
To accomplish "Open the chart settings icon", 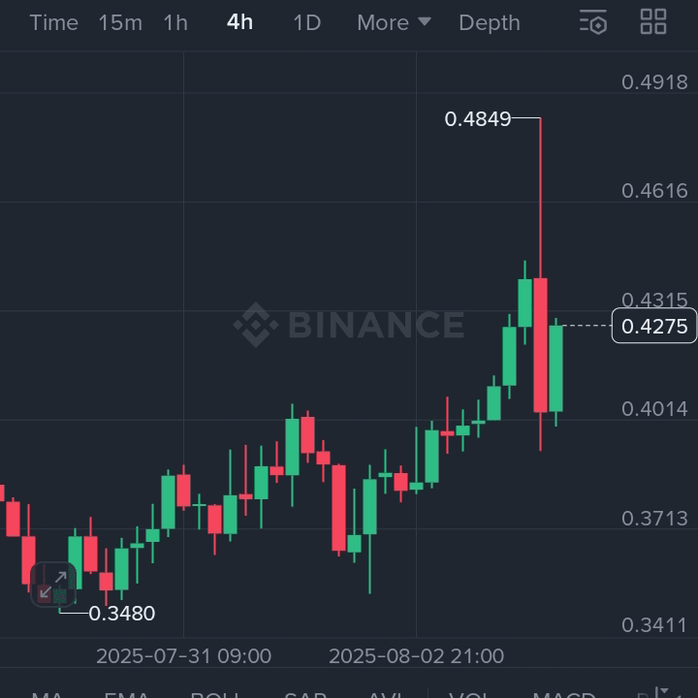I will [x=593, y=22].
